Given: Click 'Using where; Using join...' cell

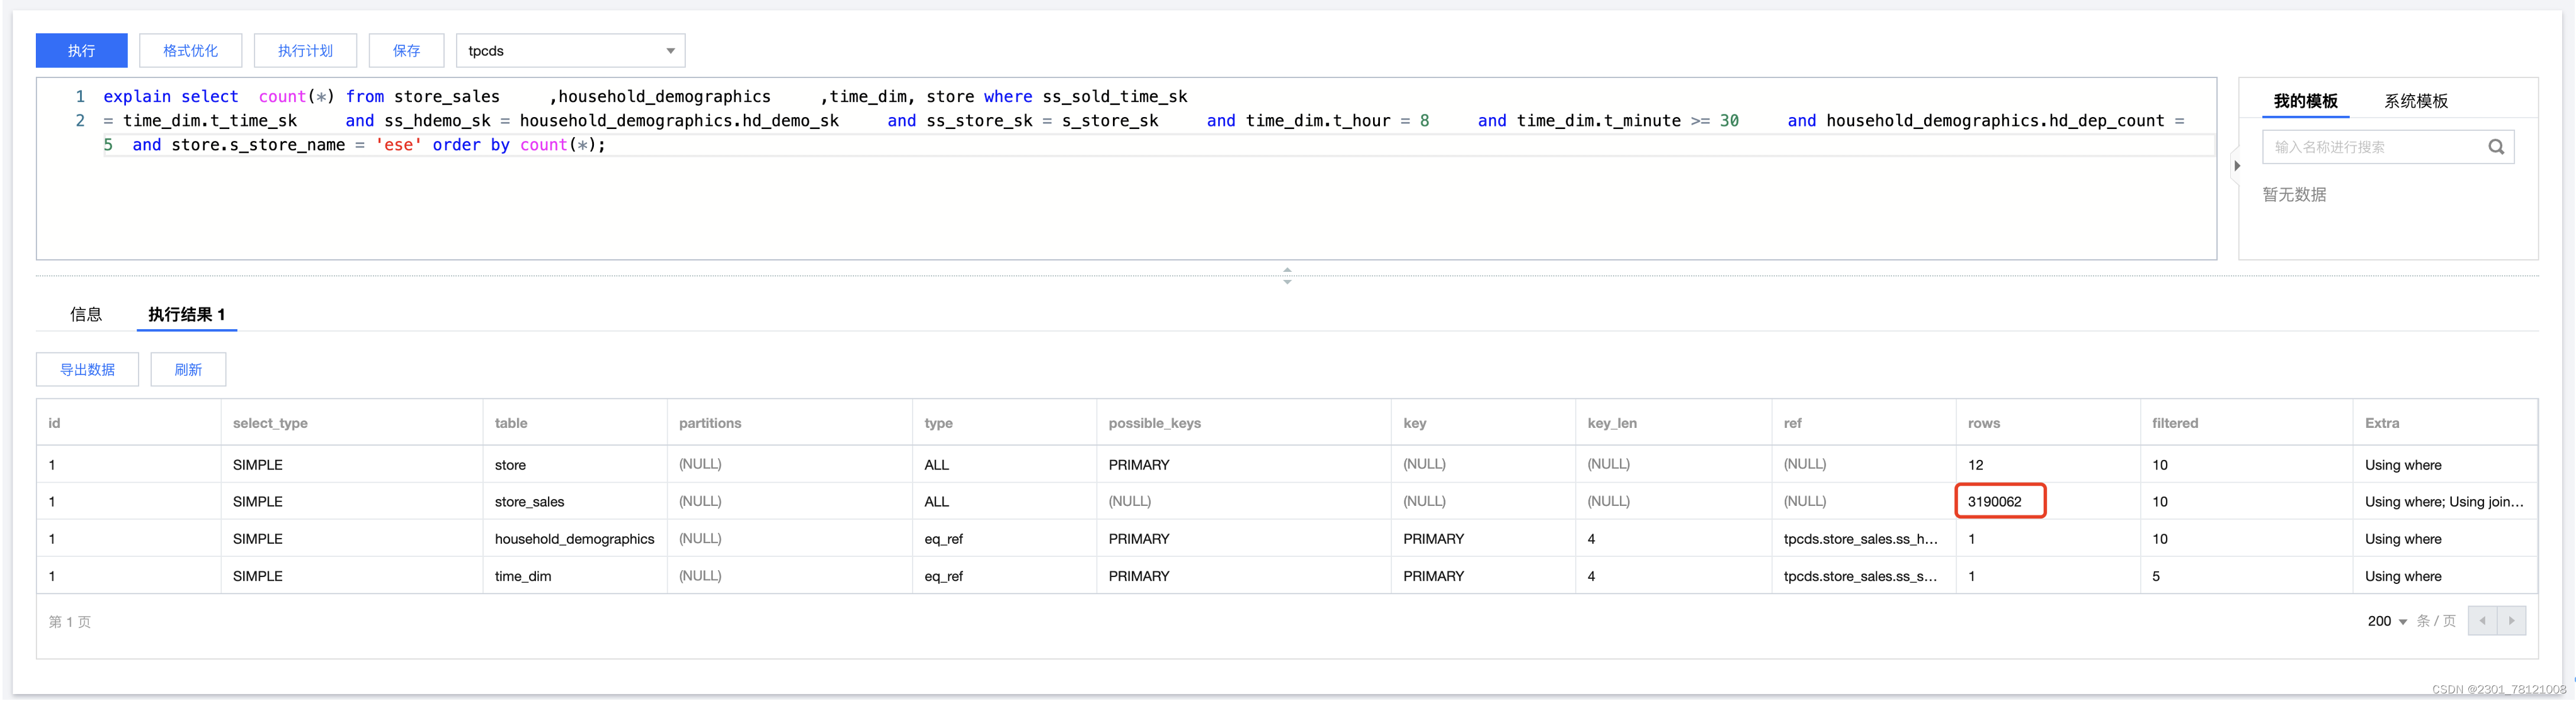Looking at the screenshot, I should (2444, 502).
